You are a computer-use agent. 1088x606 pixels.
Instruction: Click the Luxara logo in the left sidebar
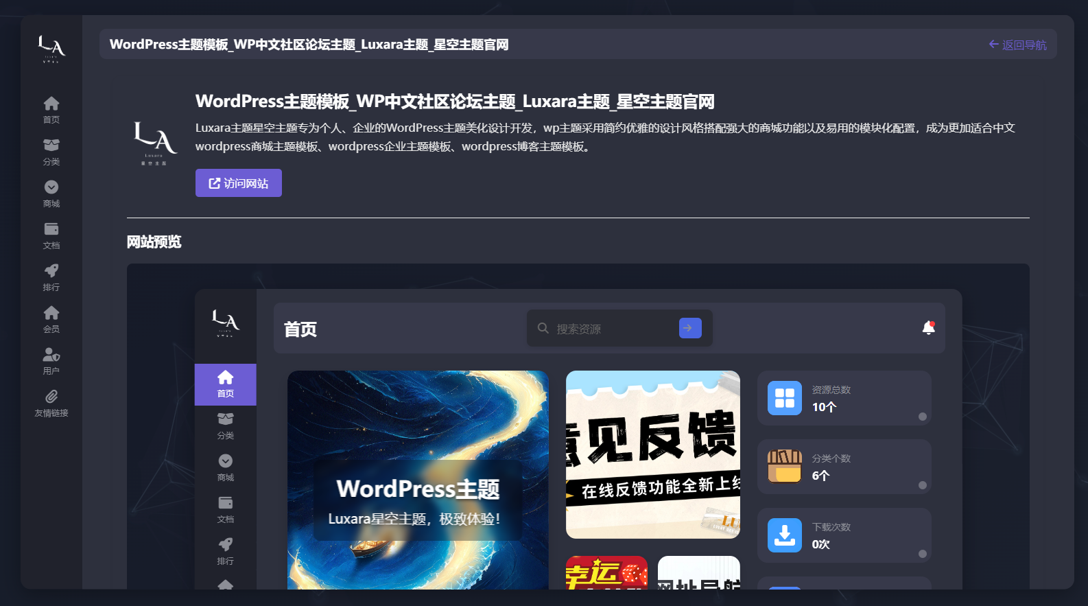pos(51,49)
